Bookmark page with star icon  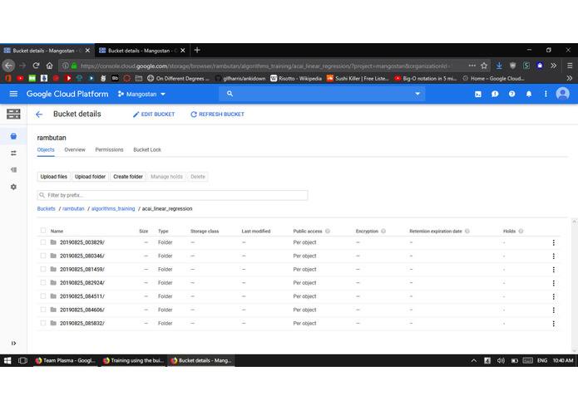coord(484,66)
